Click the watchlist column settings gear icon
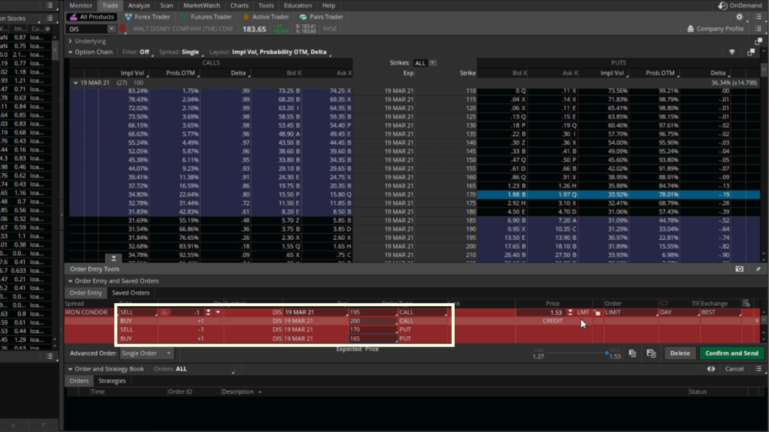 click(47, 29)
